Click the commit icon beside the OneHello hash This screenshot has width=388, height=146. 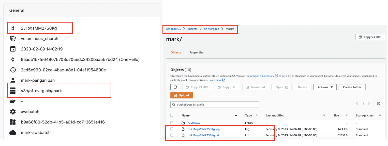[x=12, y=59]
